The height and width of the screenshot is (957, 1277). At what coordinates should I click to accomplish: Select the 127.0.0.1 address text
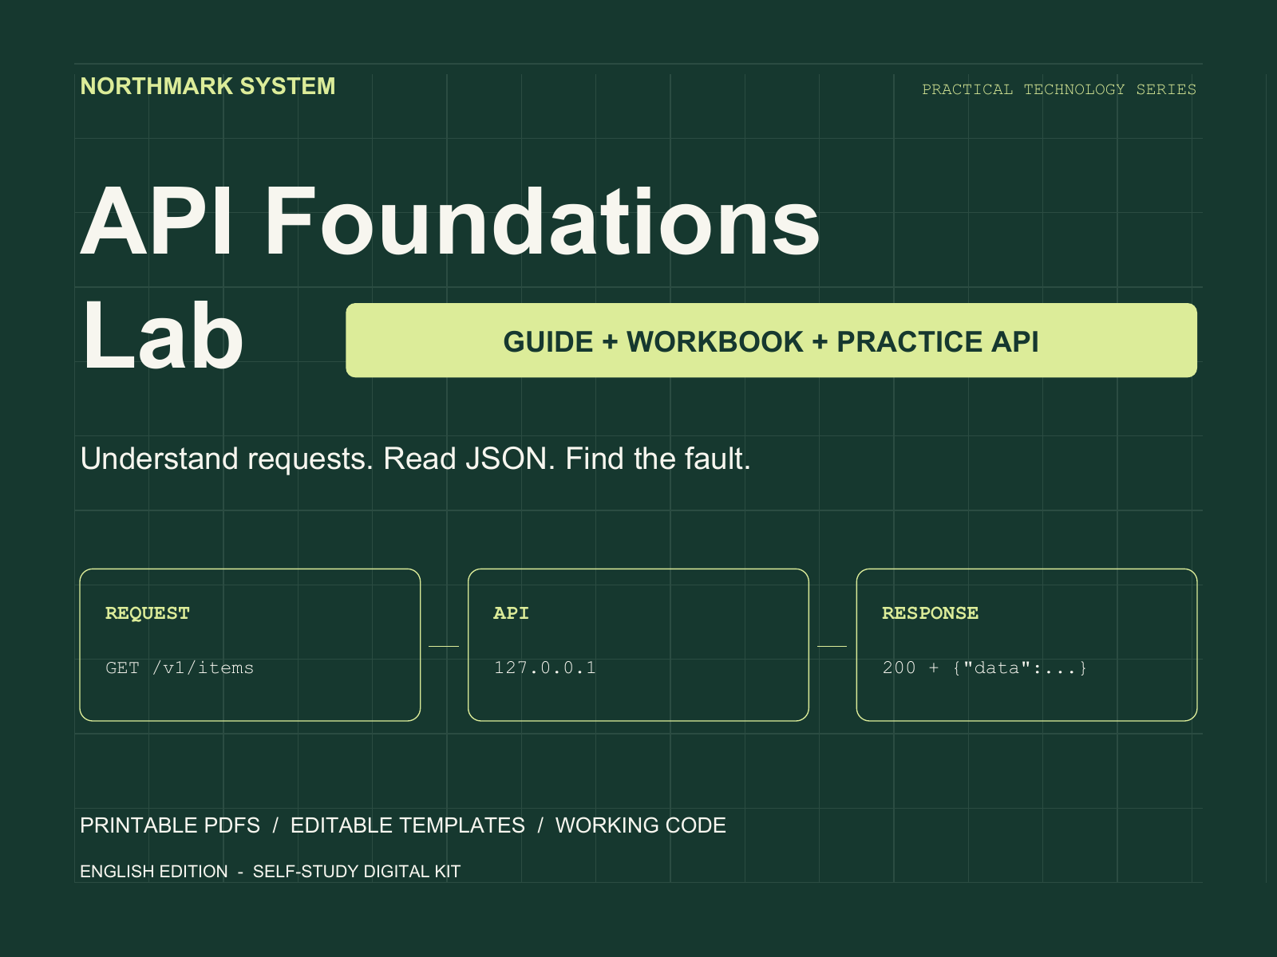pyautogui.click(x=545, y=668)
